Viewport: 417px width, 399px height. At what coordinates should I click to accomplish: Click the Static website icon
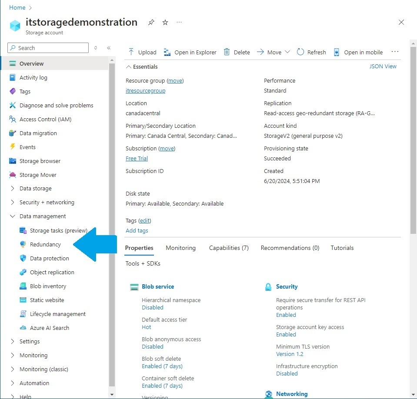[x=23, y=300]
